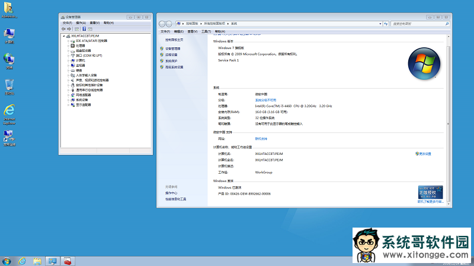
Task: Open address bar history dropdown in System window
Action: point(380,24)
